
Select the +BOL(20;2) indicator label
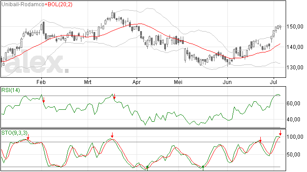tap(59, 4)
